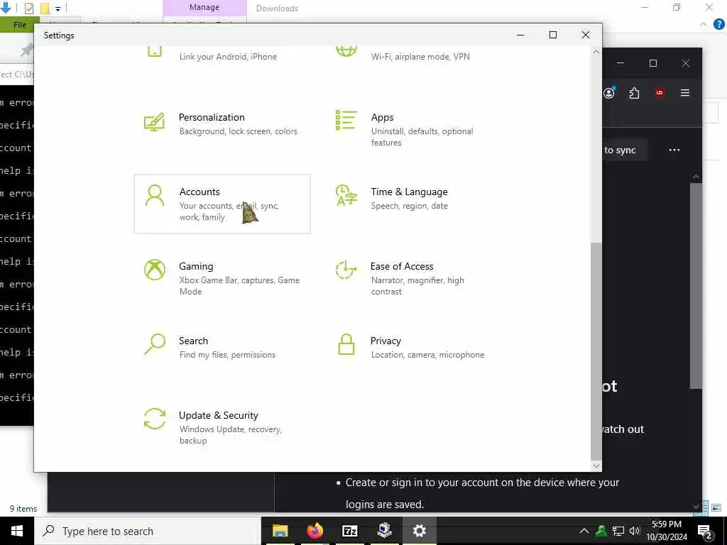Viewport: 727px width, 545px height.
Task: Open Accounts settings category
Action: click(222, 204)
